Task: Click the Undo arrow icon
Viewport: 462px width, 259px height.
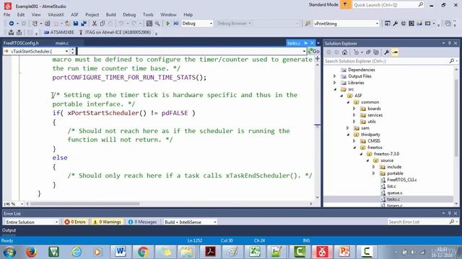Action: click(x=121, y=24)
